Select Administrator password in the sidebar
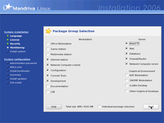The height and width of the screenshot is (123, 164). [23, 63]
